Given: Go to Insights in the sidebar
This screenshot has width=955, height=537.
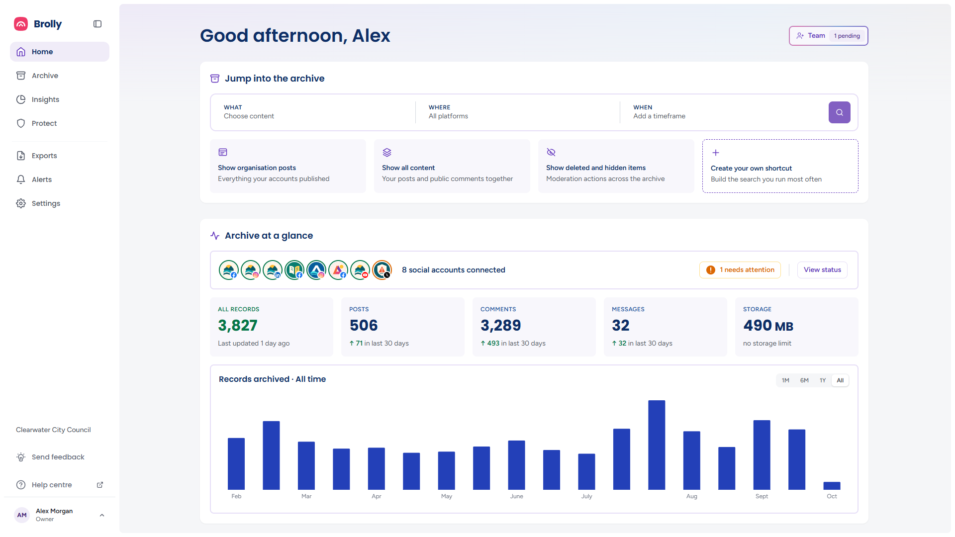Looking at the screenshot, I should click(x=60, y=99).
